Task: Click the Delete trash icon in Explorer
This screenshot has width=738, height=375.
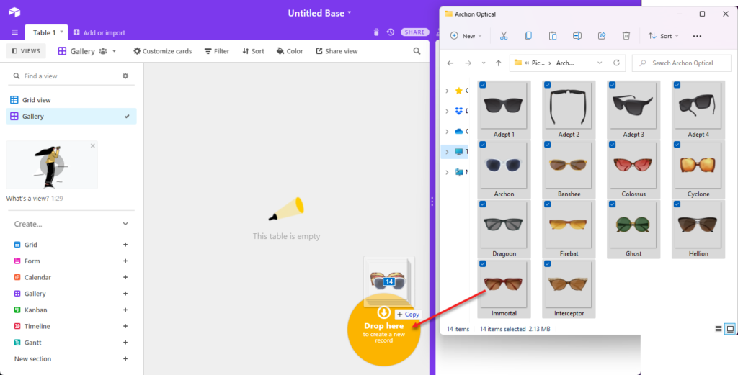Action: (x=626, y=36)
